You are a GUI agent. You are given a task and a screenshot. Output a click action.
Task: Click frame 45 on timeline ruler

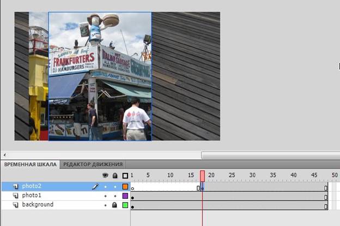pos(314,175)
